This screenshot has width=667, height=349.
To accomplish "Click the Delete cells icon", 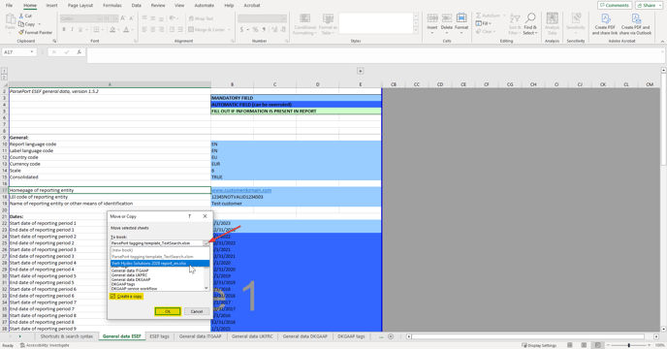I will pos(447,17).
